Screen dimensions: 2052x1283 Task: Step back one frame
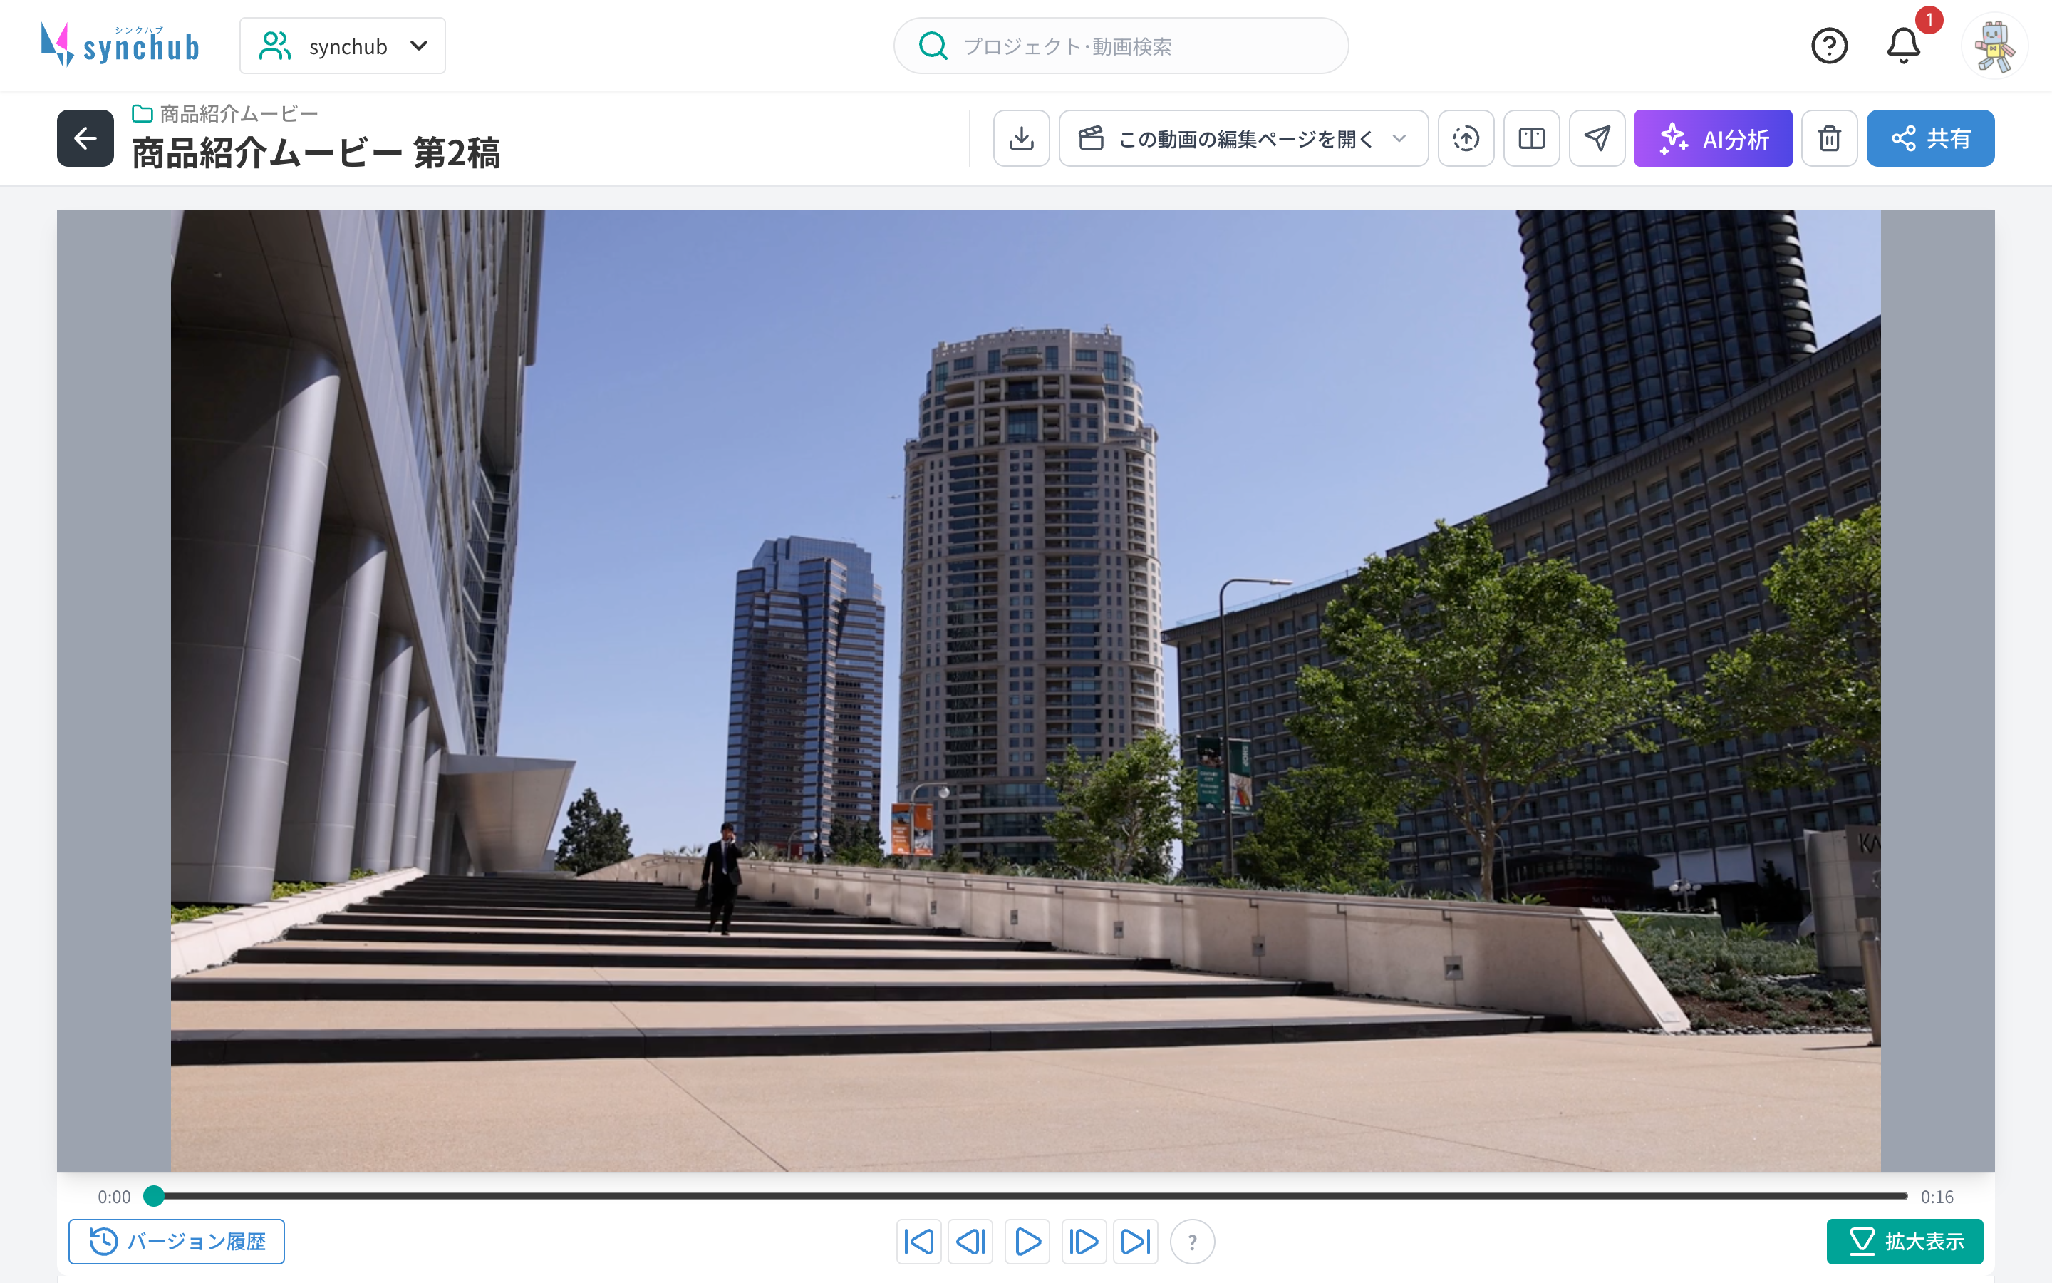(971, 1242)
